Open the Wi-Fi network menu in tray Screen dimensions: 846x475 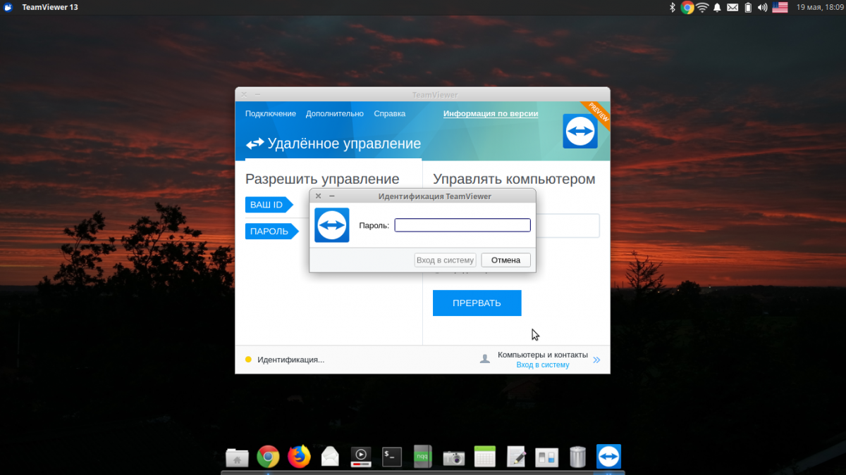coord(702,7)
